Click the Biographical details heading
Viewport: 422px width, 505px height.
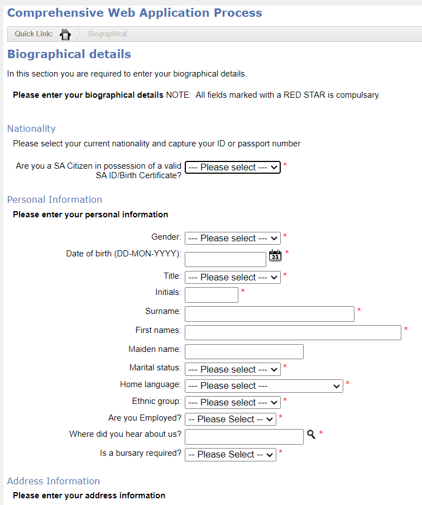pos(69,54)
